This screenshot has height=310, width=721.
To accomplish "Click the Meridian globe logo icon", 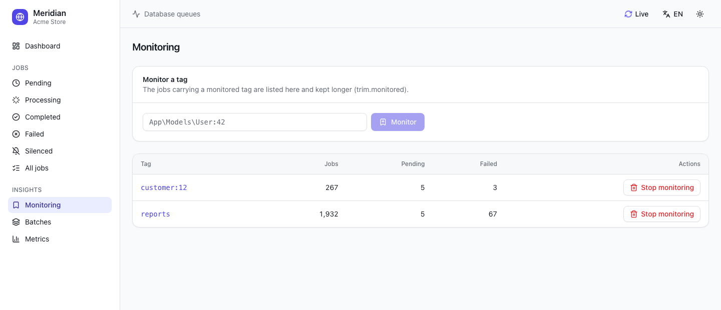I will click(x=20, y=17).
